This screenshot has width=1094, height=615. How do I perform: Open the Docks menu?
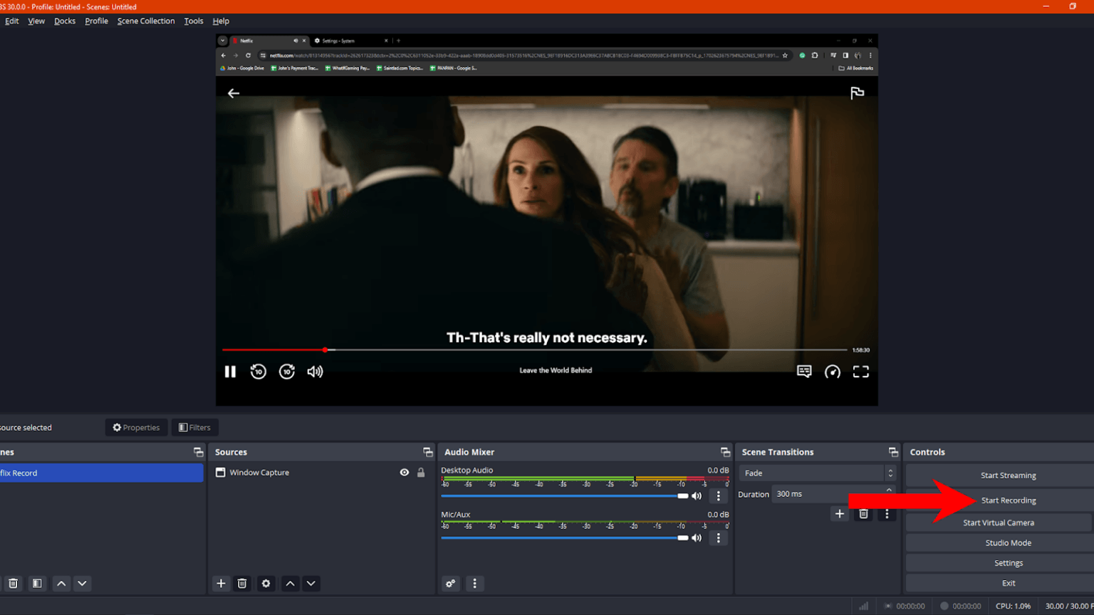coord(64,21)
